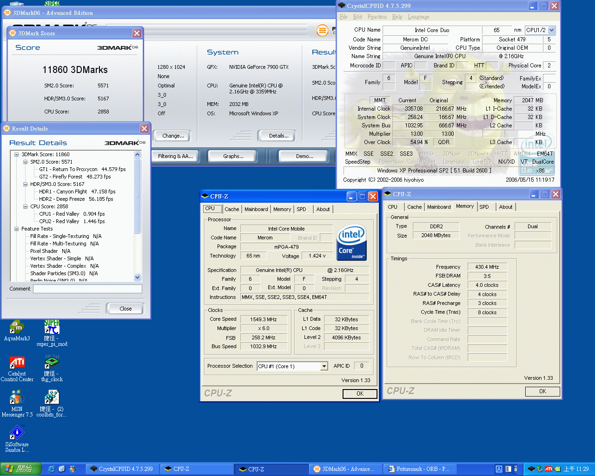This screenshot has width=595, height=476.
Task: Click the Intel Core logo in CPU-Z
Action: coord(351,242)
